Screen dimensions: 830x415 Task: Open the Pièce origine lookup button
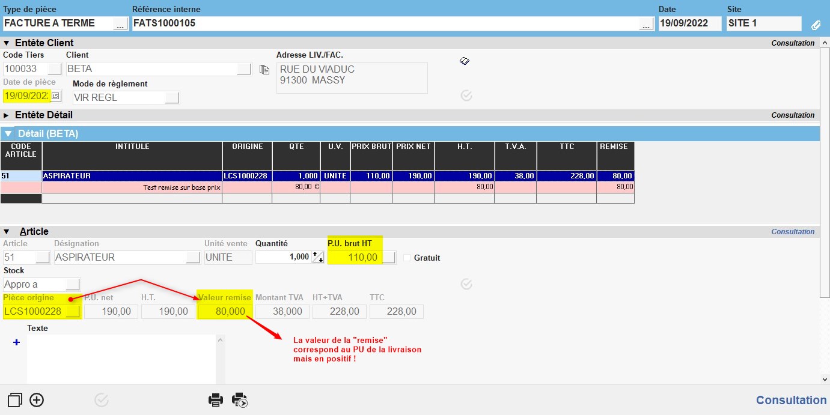[73, 312]
